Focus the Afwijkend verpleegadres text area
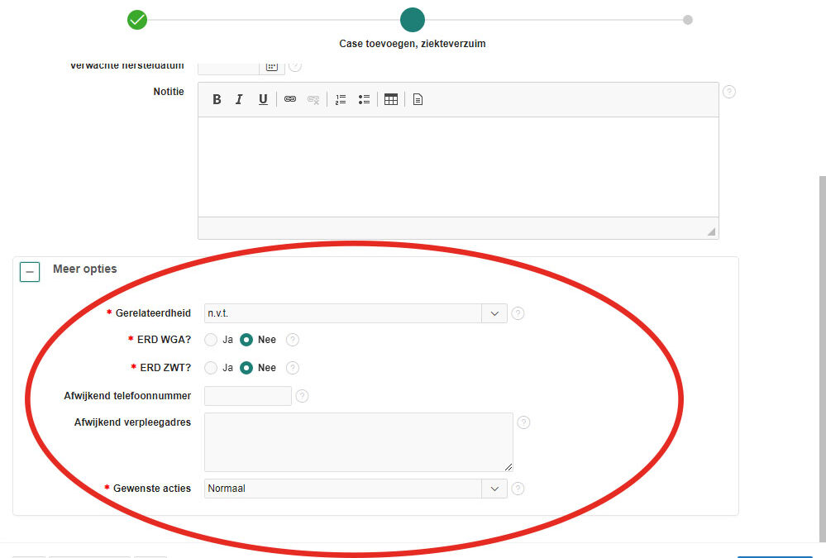826x558 pixels. pyautogui.click(x=358, y=442)
